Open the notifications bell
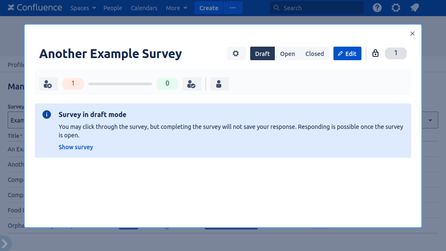The width and height of the screenshot is (446, 251). [415, 8]
